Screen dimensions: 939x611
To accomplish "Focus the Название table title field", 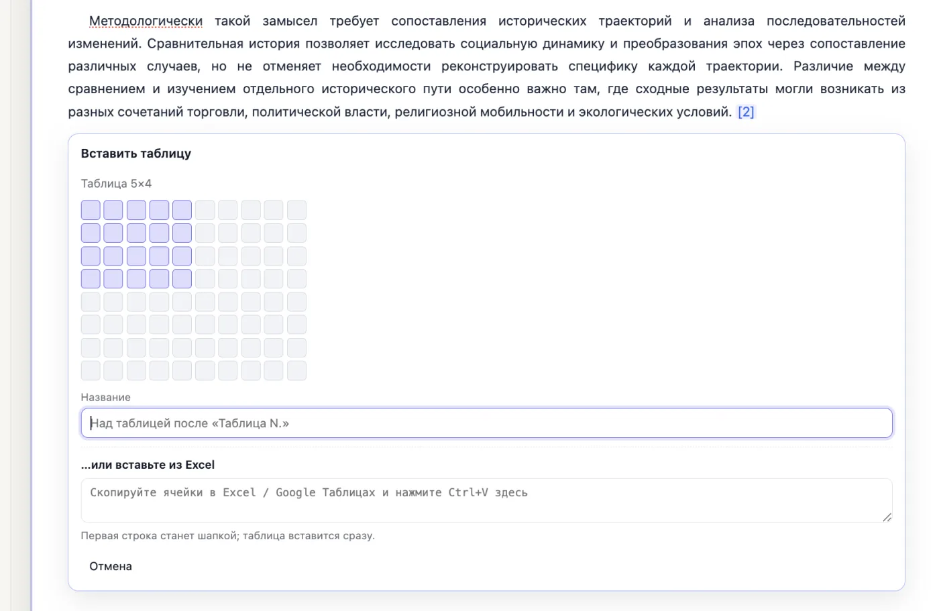I will point(486,423).
